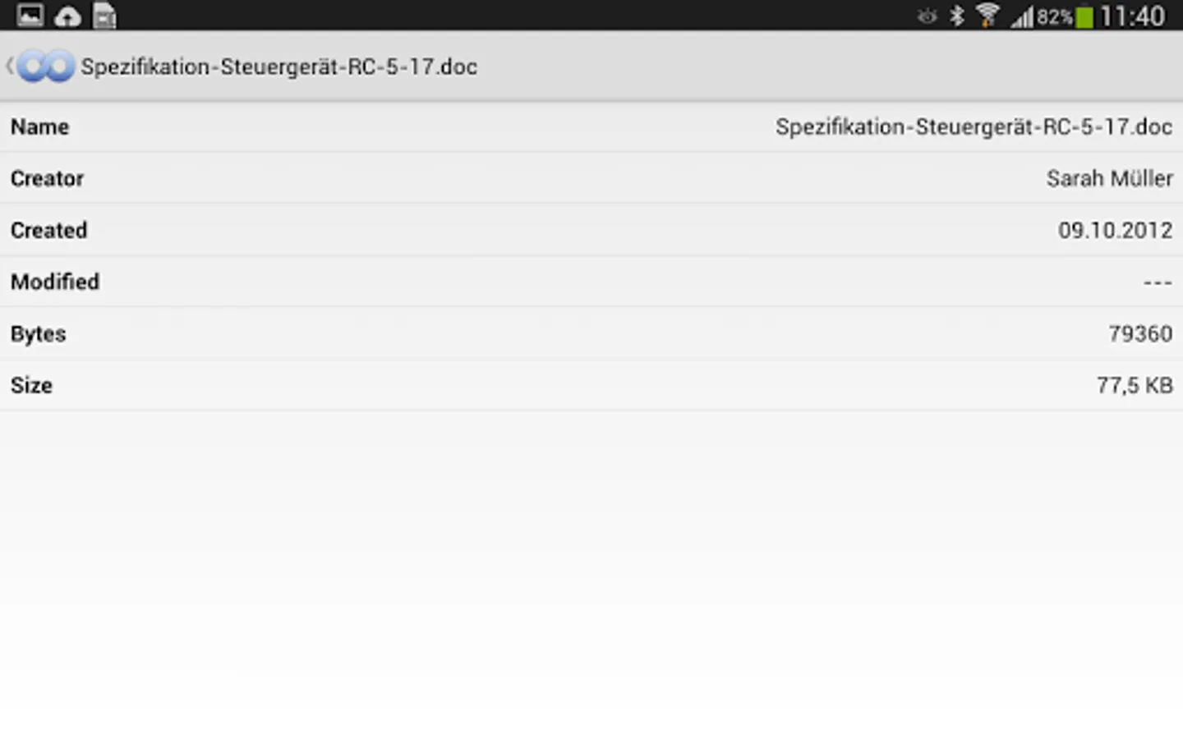Tap the Bytes value 79360
1183x739 pixels.
pos(1140,333)
